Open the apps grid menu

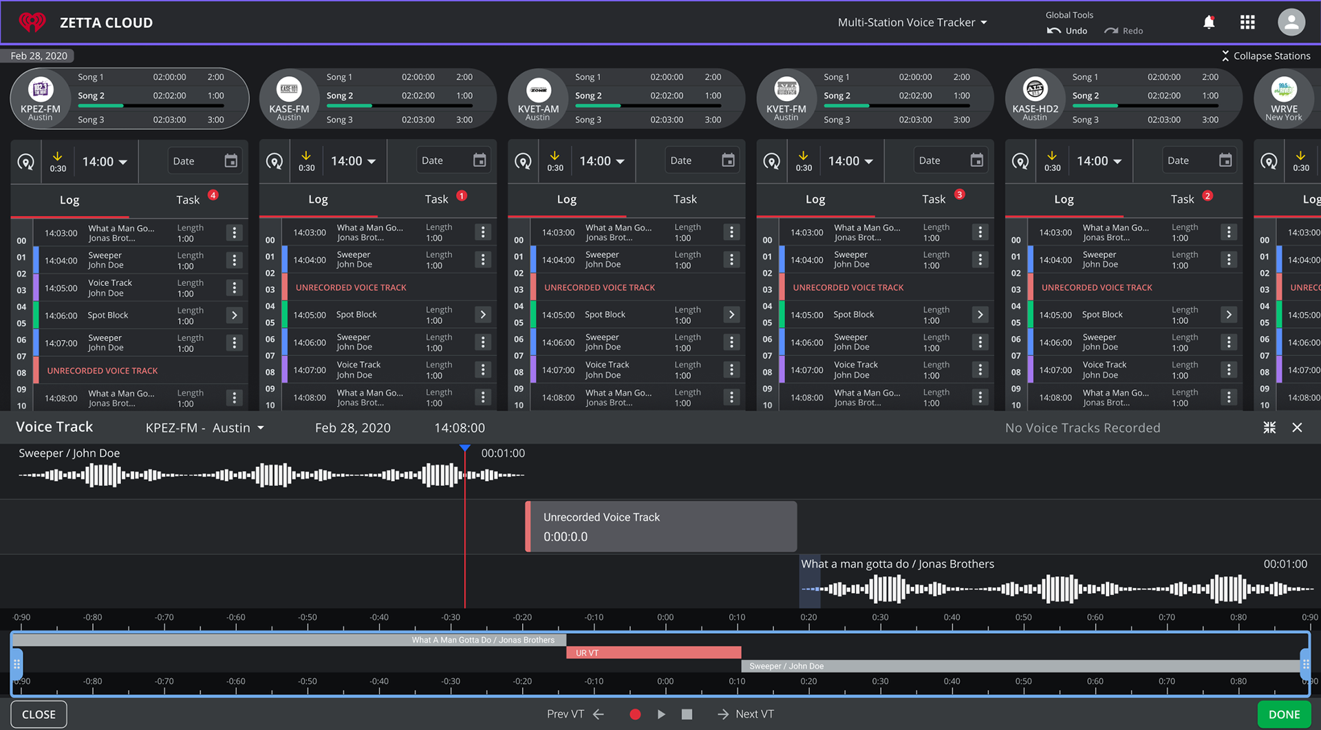(1247, 23)
